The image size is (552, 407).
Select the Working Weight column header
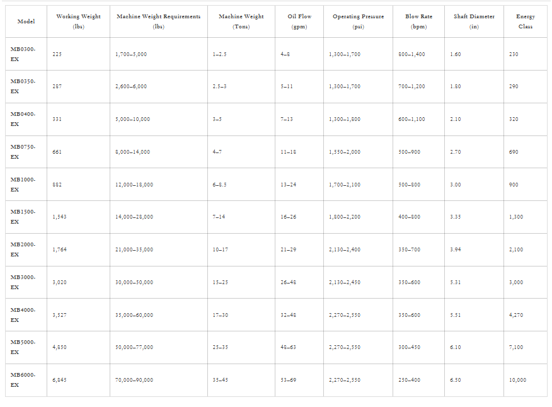point(78,21)
